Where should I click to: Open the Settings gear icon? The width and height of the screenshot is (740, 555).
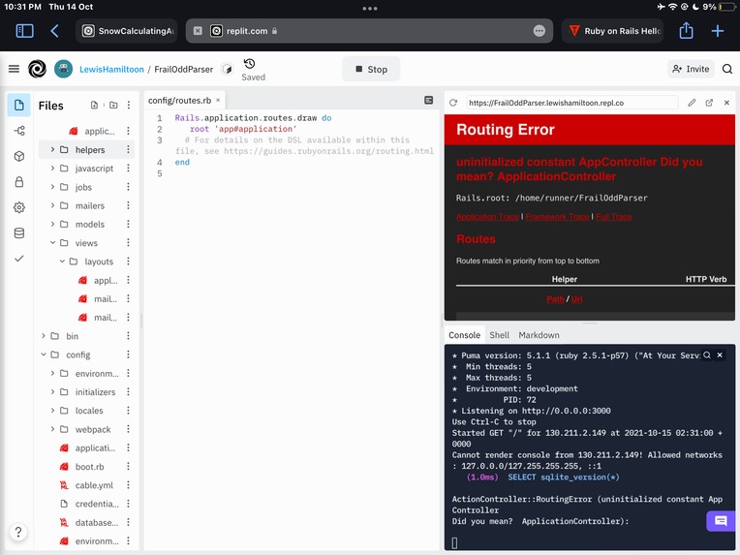pos(19,207)
